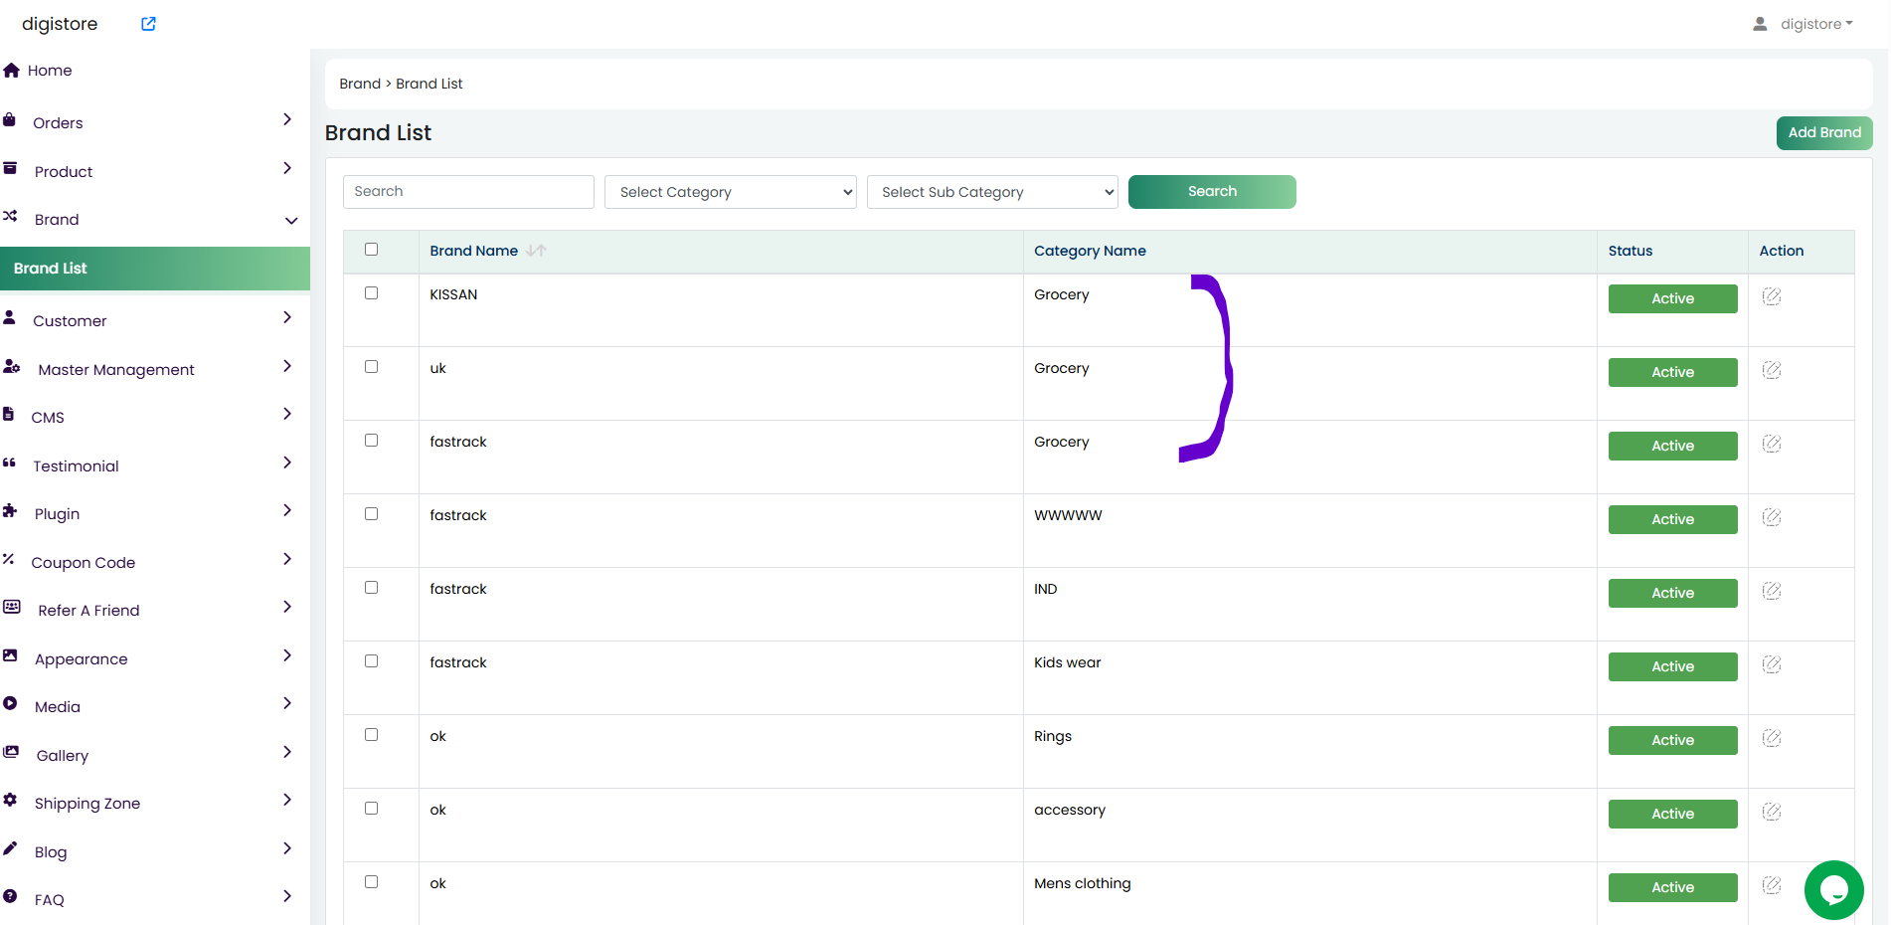
Task: Click the green Search button
Action: (x=1212, y=192)
